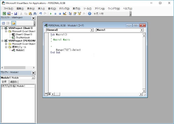The image size is (174, 124).
Task: Open the (General) object dropdown
Action: [92, 30]
